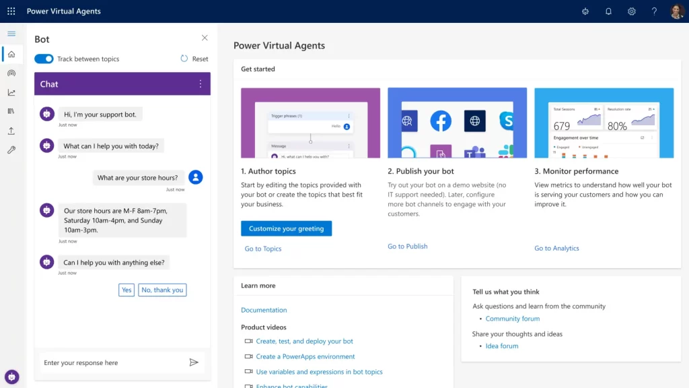Close the test Bot panel
This screenshot has height=388, width=689.
[205, 38]
